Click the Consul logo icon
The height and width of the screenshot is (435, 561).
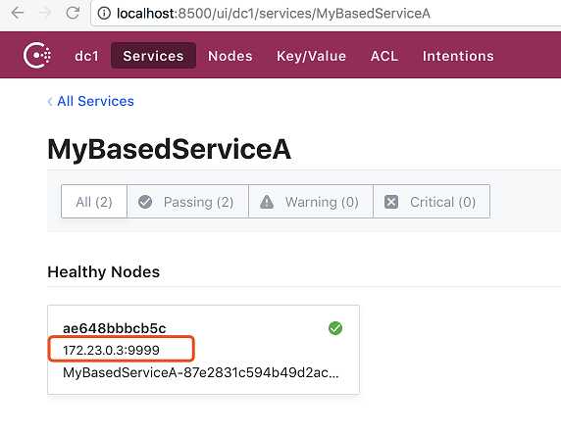[x=37, y=56]
